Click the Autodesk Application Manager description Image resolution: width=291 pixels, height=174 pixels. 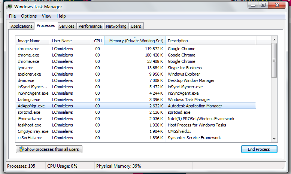point(195,106)
